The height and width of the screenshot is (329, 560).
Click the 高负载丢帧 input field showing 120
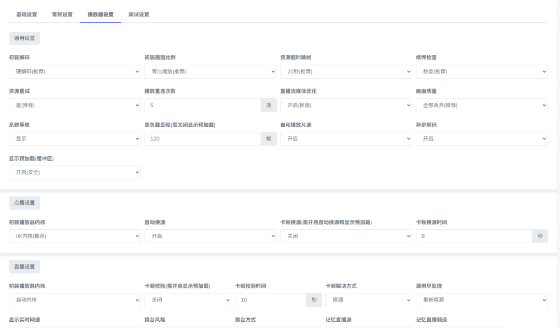[x=203, y=139]
